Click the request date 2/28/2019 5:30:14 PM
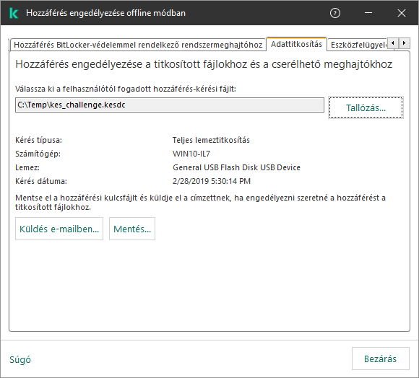This screenshot has height=378, width=419. click(212, 181)
